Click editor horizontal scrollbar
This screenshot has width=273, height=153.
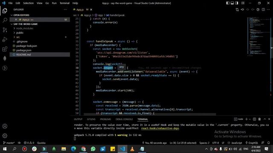(x=150, y=114)
